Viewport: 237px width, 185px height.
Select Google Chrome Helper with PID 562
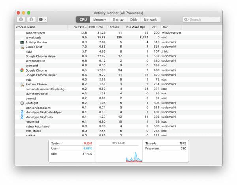click(118, 56)
